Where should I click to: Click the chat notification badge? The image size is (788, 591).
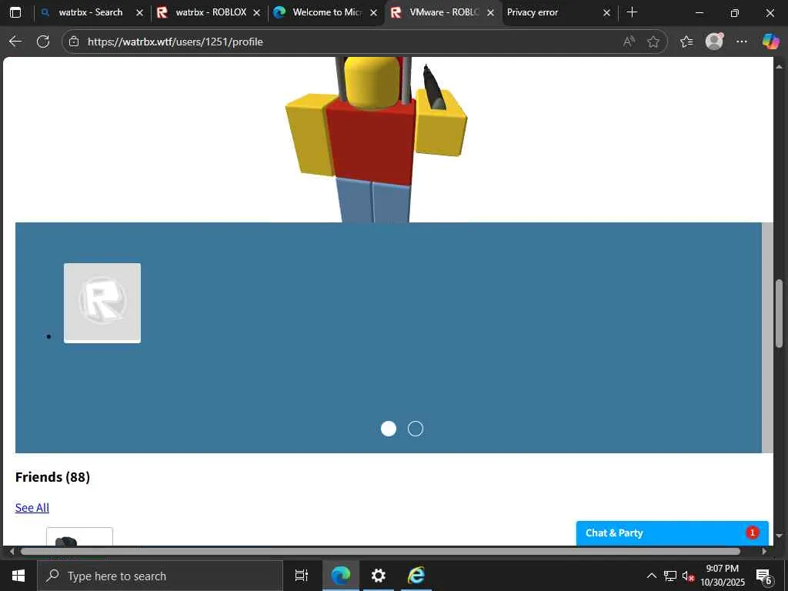(752, 533)
